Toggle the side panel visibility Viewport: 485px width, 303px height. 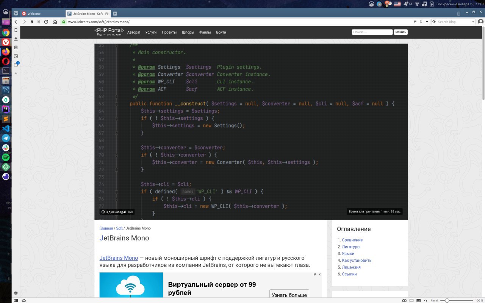16,300
